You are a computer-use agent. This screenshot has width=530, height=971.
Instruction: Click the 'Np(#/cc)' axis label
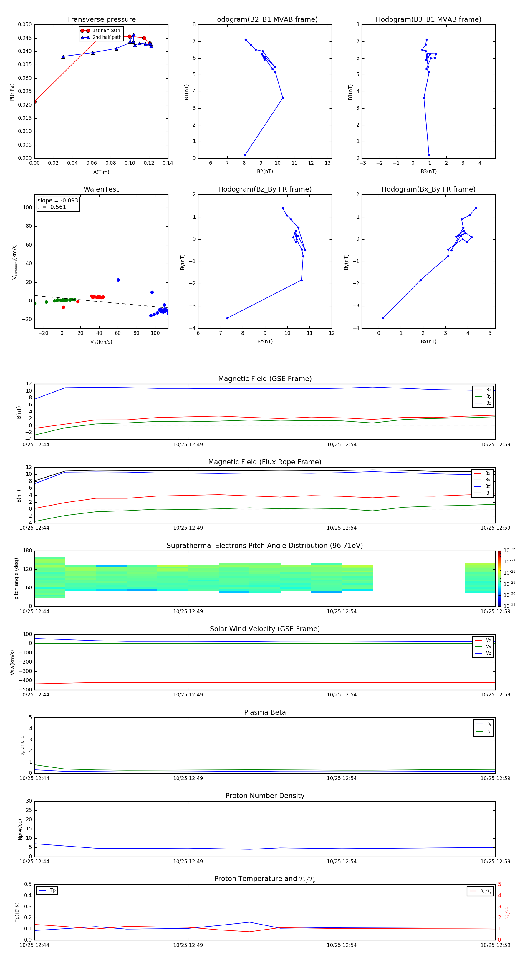[x=20, y=829]
